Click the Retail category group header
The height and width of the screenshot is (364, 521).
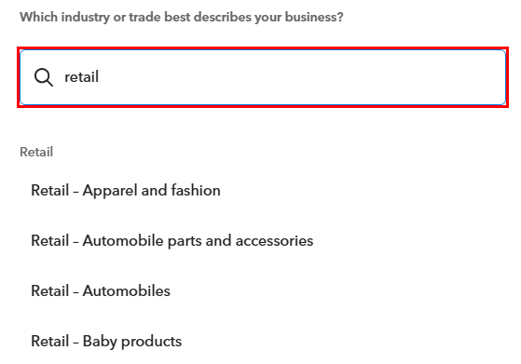[36, 152]
